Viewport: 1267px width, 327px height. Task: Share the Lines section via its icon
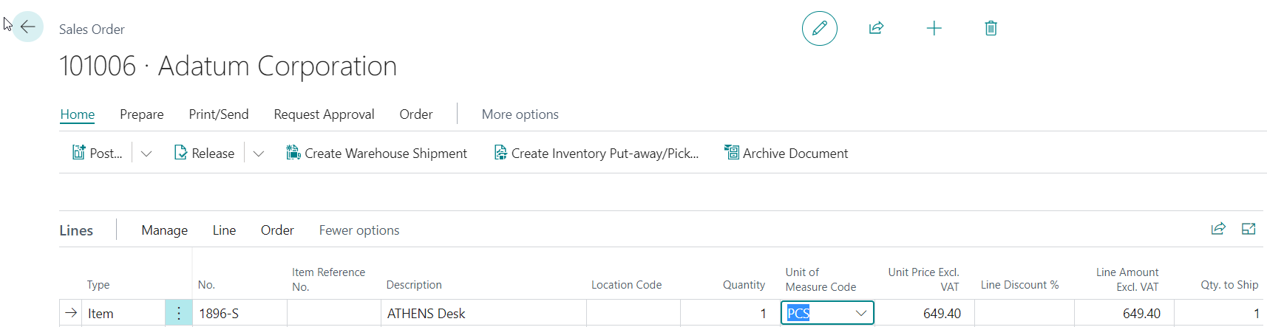(x=1218, y=229)
